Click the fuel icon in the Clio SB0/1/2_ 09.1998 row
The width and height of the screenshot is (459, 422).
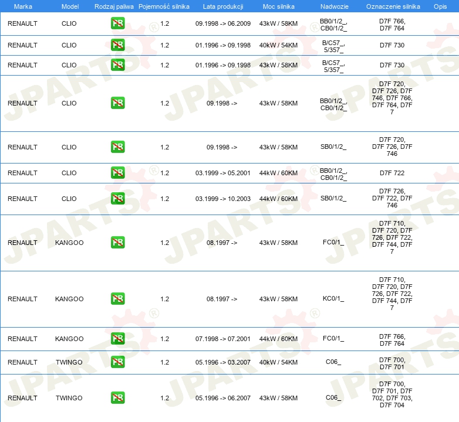click(117, 147)
